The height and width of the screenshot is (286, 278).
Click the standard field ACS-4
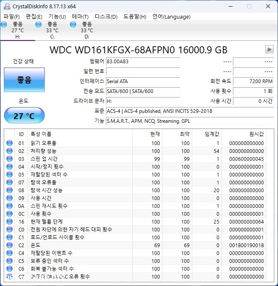(x=190, y=111)
